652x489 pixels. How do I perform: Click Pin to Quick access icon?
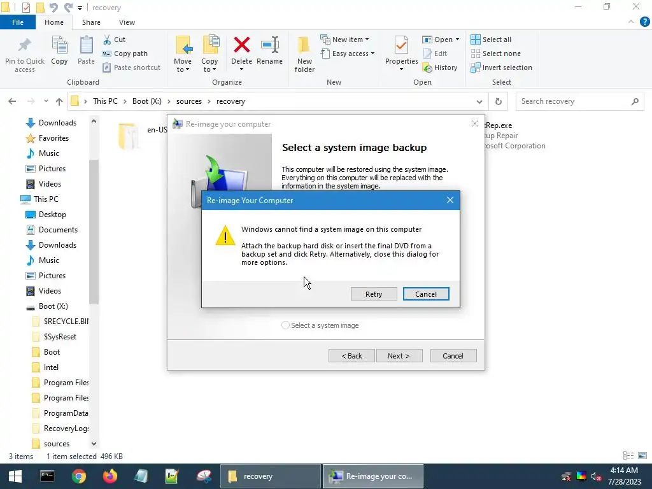(x=25, y=45)
